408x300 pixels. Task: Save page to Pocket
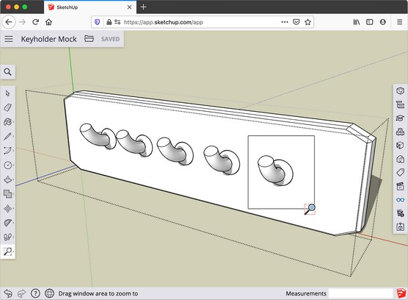click(x=296, y=22)
